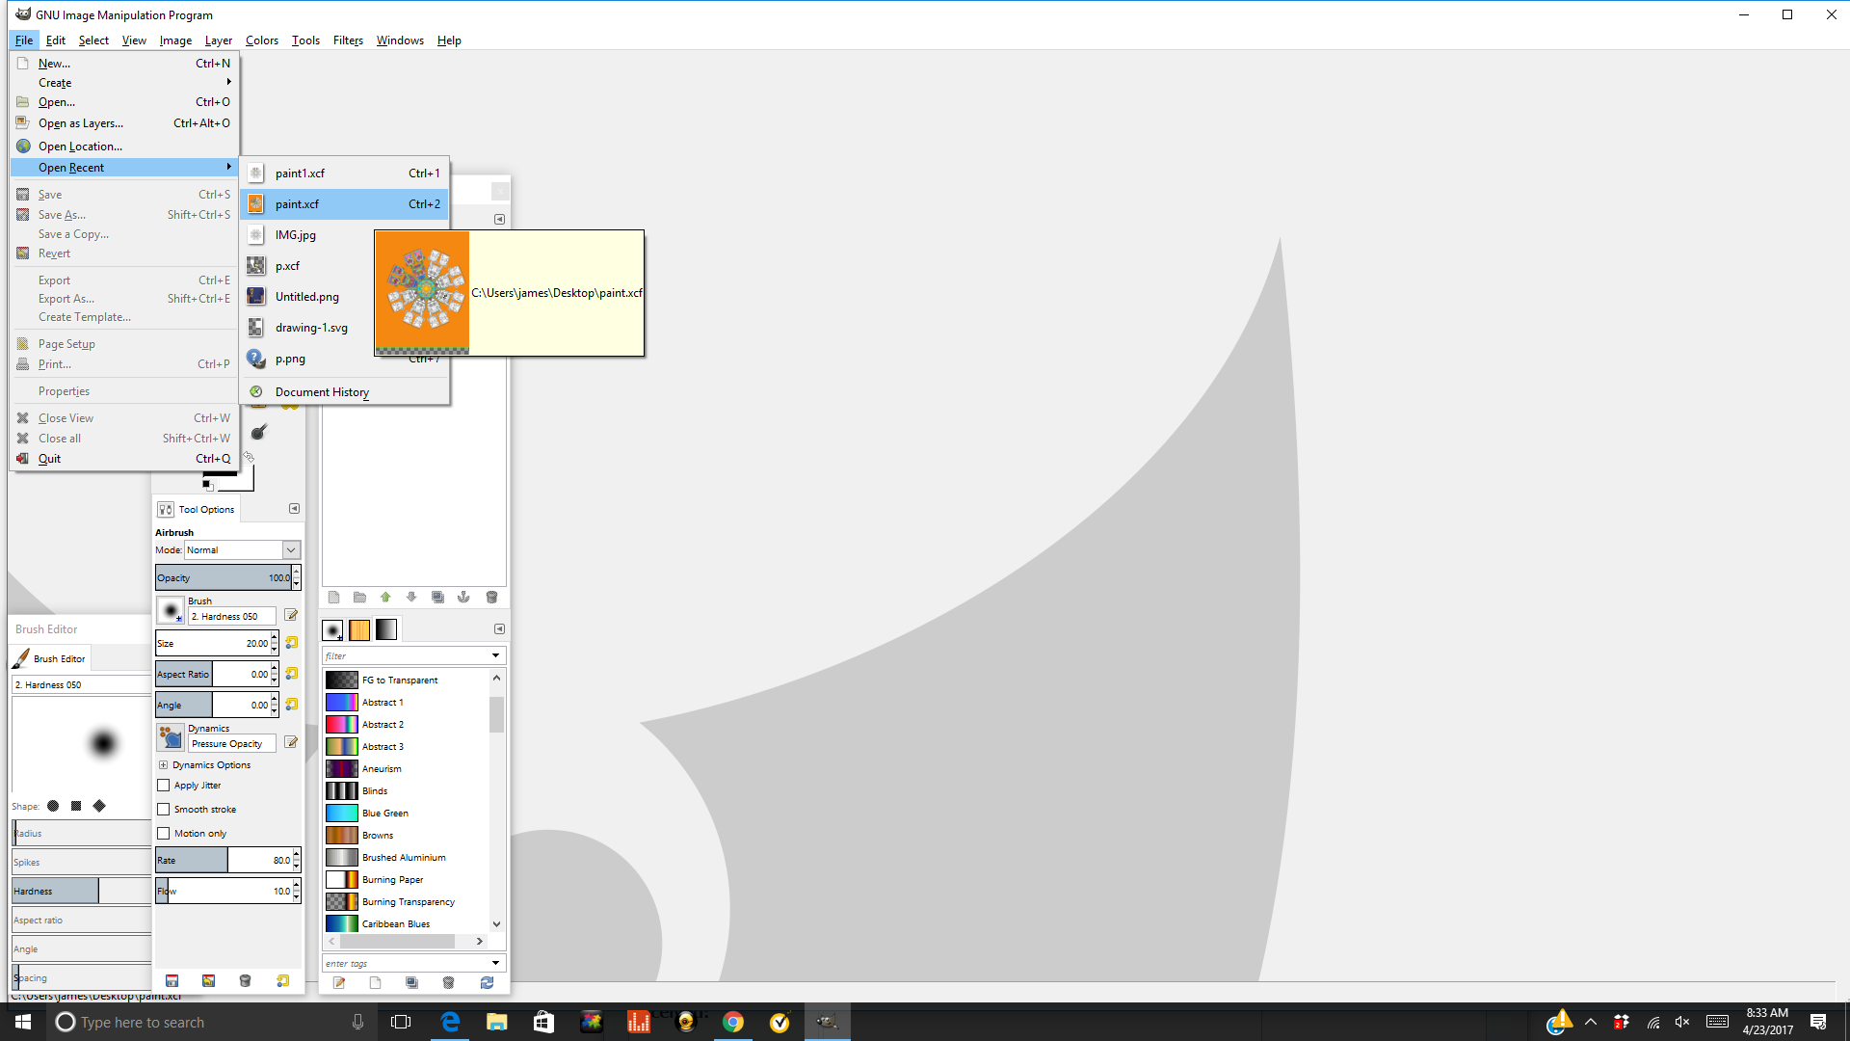This screenshot has height=1041, width=1850.
Task: Click the Pressure Opacity dynamics field
Action: point(231,744)
